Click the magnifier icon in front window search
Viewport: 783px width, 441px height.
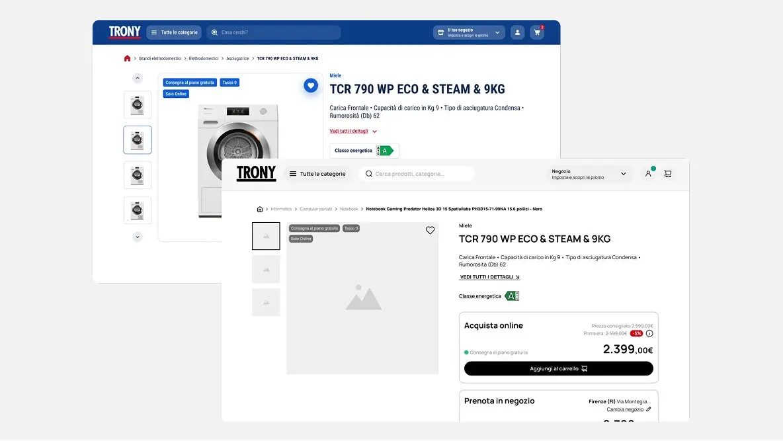[x=369, y=174]
